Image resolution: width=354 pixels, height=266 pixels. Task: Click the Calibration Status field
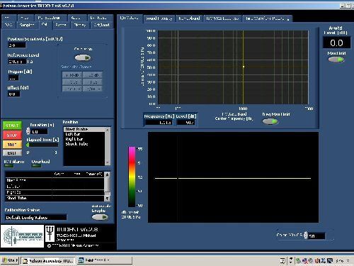click(36, 218)
